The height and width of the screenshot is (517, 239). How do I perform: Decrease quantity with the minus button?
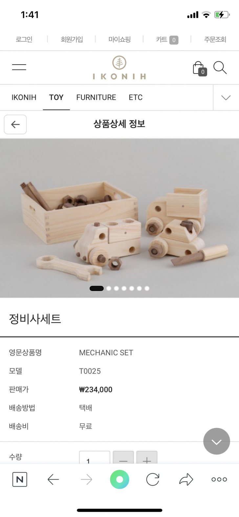pyautogui.click(x=123, y=457)
